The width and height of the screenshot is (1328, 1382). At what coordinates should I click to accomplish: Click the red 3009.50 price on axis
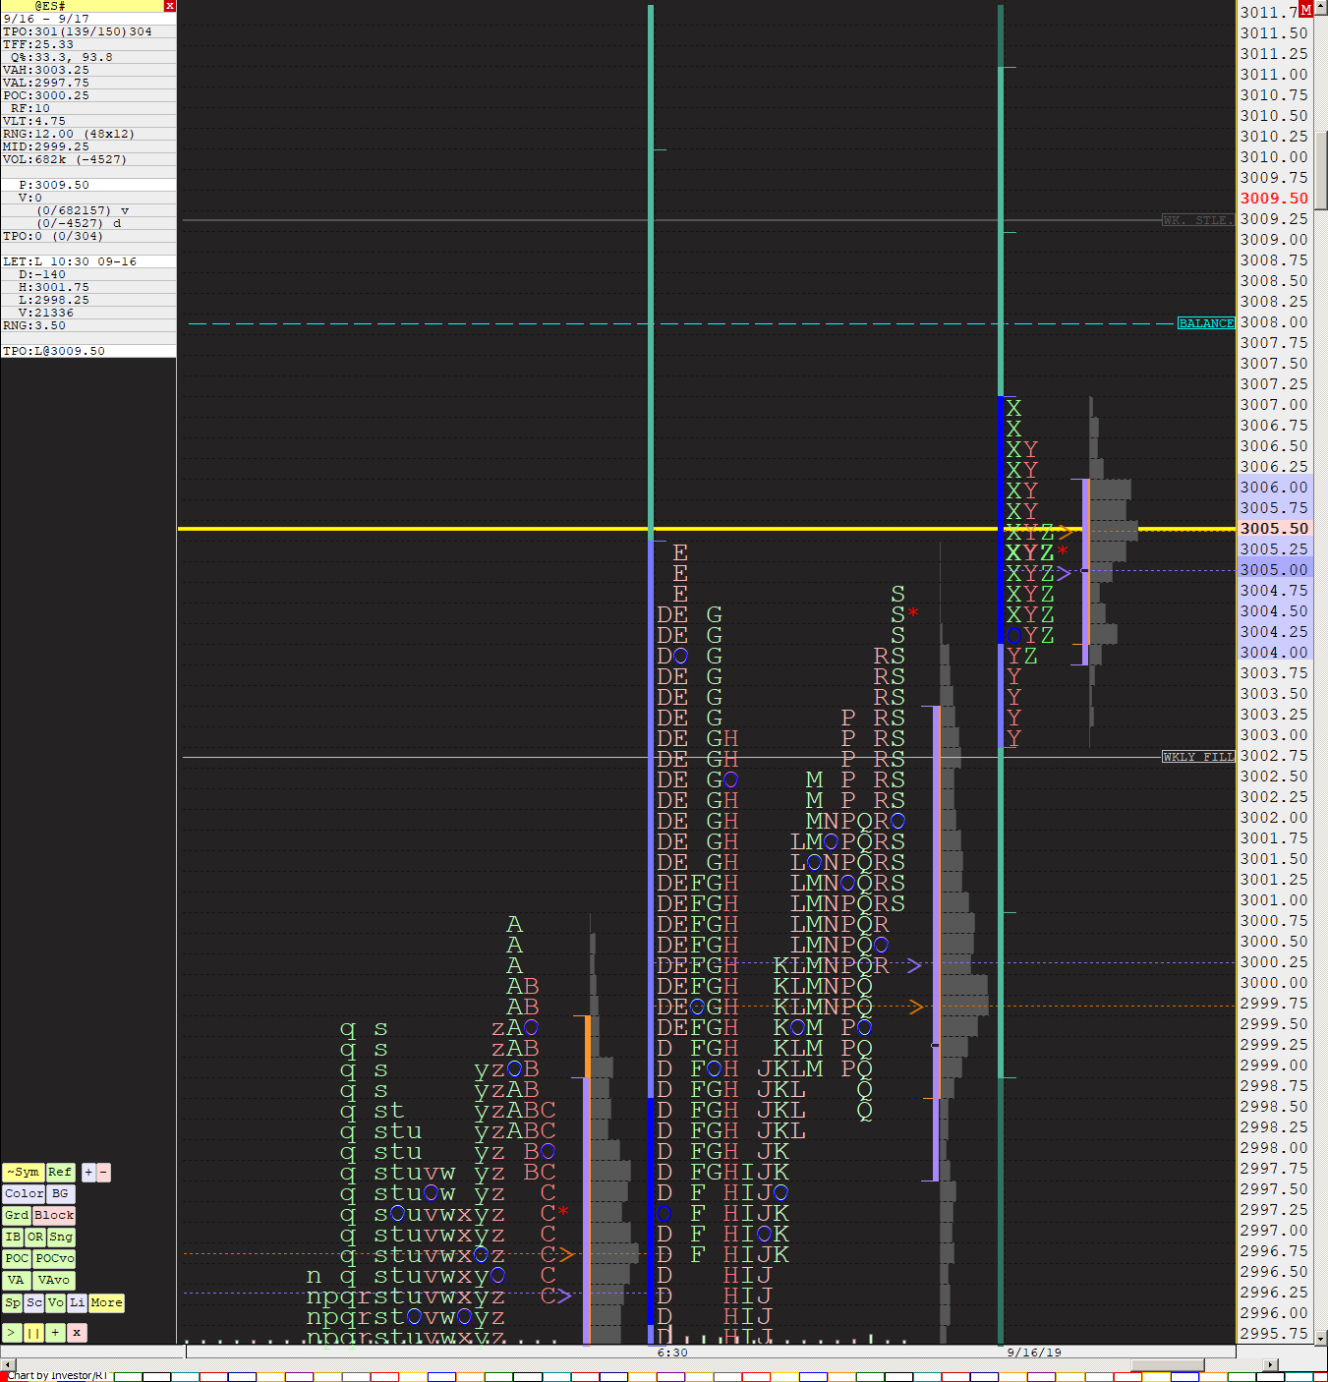1274,199
